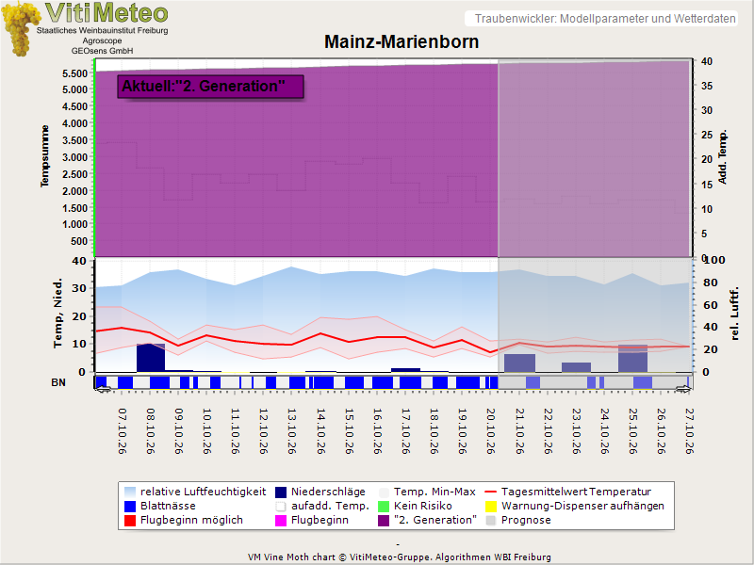
Task: Click the 08.10.26 precipitation bar
Action: (x=151, y=358)
